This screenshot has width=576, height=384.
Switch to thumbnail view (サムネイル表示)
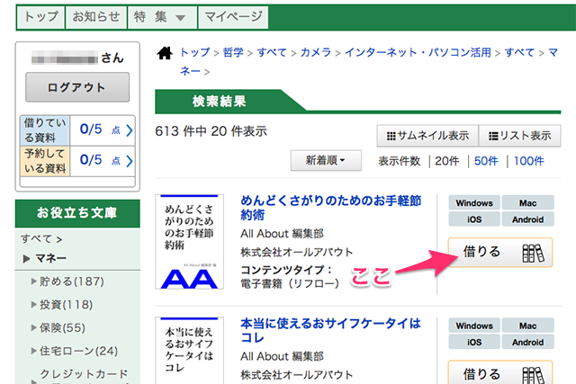[427, 136]
